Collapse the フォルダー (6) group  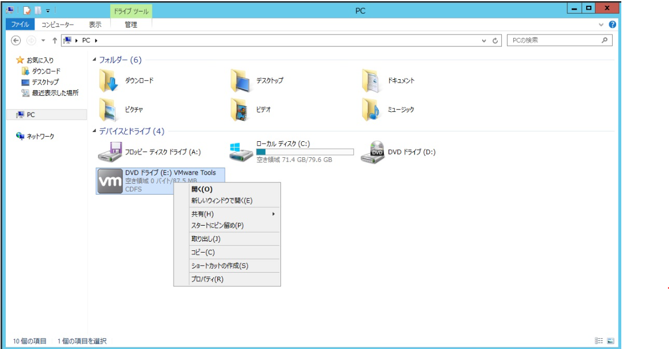95,60
